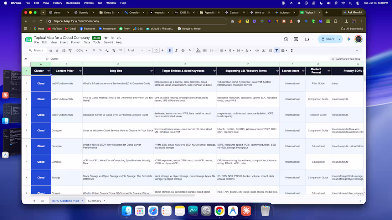Toggle italic formatting button
392x220 pixels.
(x=176, y=50)
